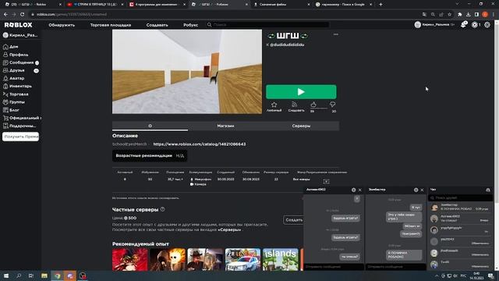Open Messages (Сообщения) in sidebar
This screenshot has height=281, width=499.
(x=20, y=62)
